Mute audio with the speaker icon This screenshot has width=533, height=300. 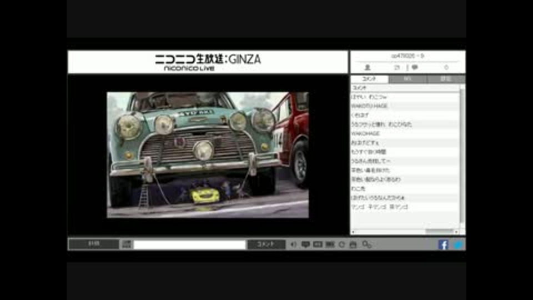click(x=293, y=244)
